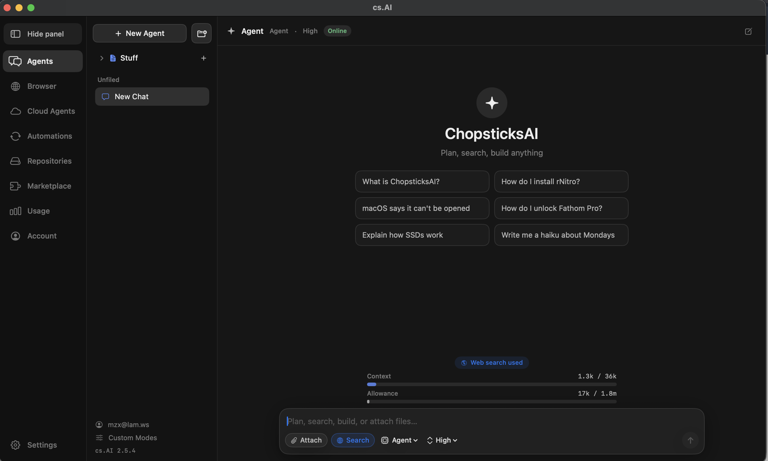Screen dimensions: 768x461
Task: Go to Cloud Agents
Action: tap(43, 111)
